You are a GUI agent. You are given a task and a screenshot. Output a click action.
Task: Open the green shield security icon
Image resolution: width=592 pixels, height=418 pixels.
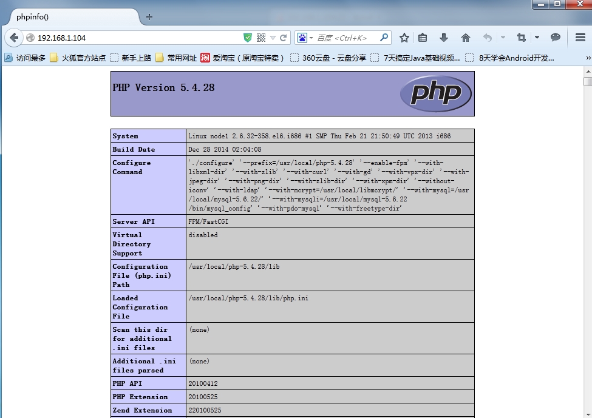pyautogui.click(x=247, y=38)
